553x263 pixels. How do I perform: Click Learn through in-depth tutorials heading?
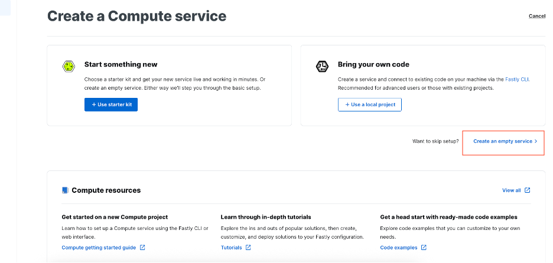266,217
